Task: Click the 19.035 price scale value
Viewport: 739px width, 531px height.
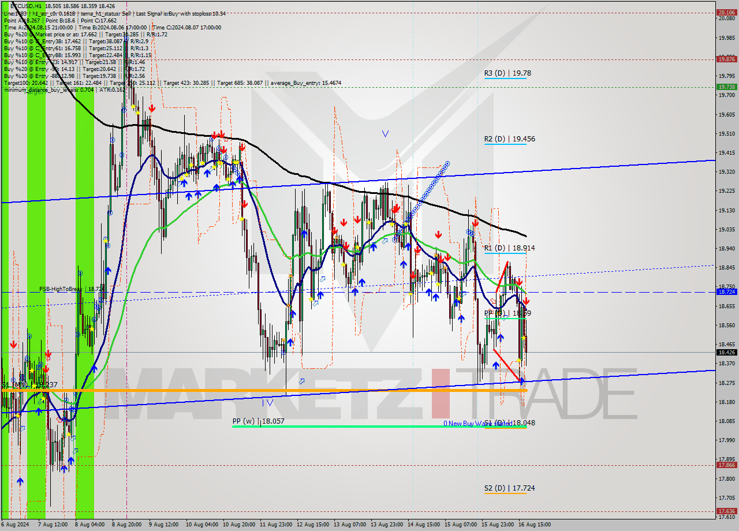Action: [x=726, y=229]
